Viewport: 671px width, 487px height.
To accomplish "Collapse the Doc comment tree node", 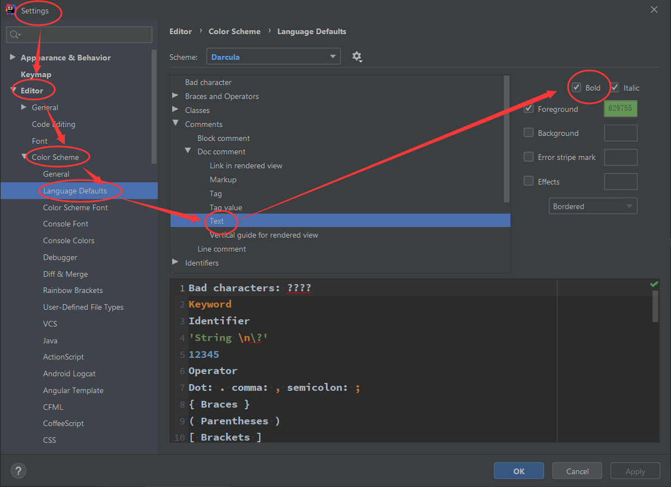I will click(x=188, y=152).
